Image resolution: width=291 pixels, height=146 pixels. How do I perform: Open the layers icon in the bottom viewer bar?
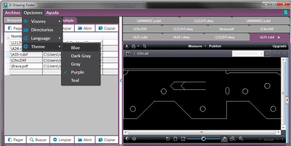[x=134, y=139]
